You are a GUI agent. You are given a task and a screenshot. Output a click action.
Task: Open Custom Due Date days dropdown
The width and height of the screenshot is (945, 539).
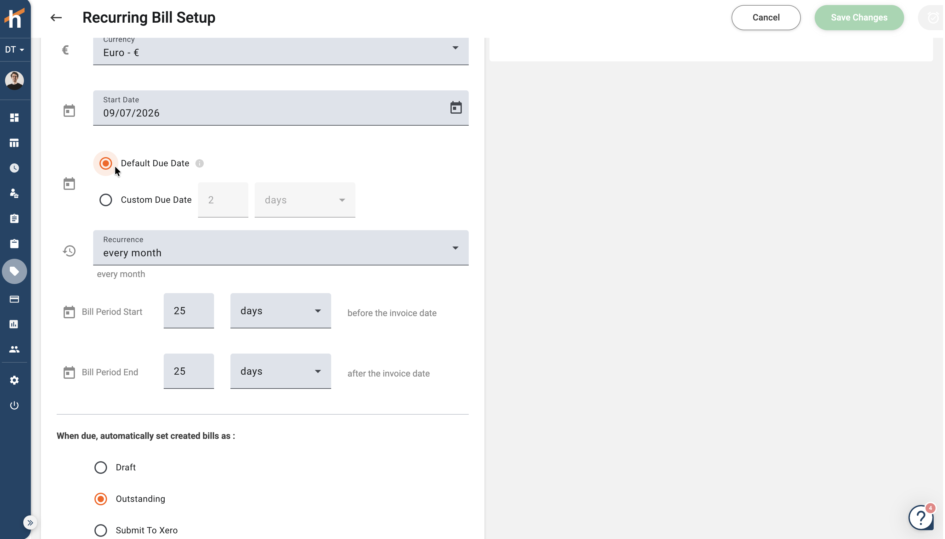305,200
